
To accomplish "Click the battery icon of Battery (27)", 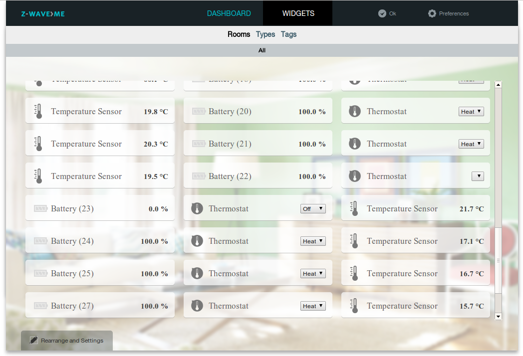I will pos(41,306).
